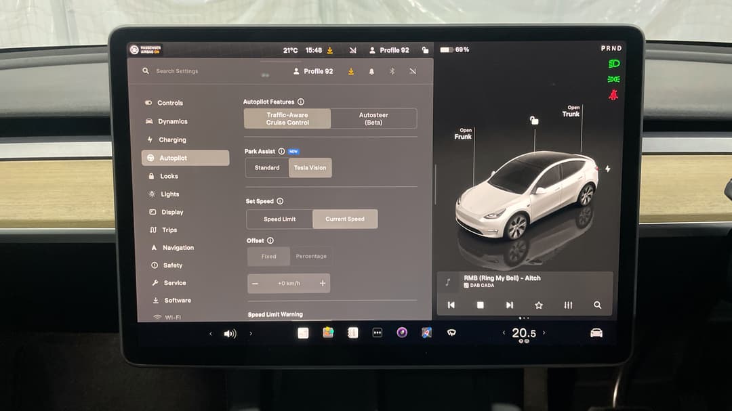Open Autopilot Features info icon
Image resolution: width=732 pixels, height=411 pixels.
pyautogui.click(x=301, y=102)
